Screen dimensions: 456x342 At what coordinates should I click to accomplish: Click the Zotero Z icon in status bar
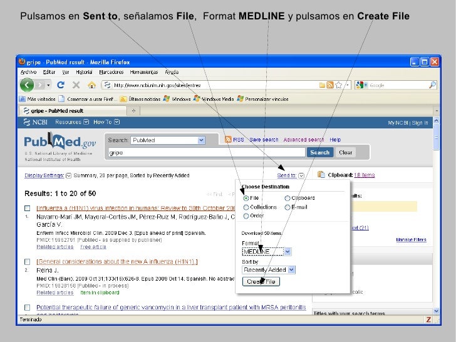pos(428,319)
